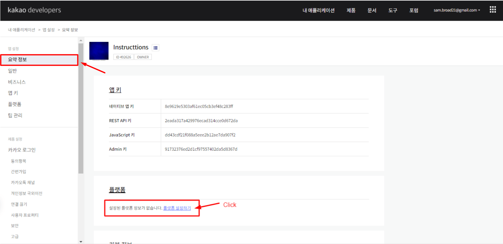Select 앱 키 in sidebar

(x=13, y=93)
